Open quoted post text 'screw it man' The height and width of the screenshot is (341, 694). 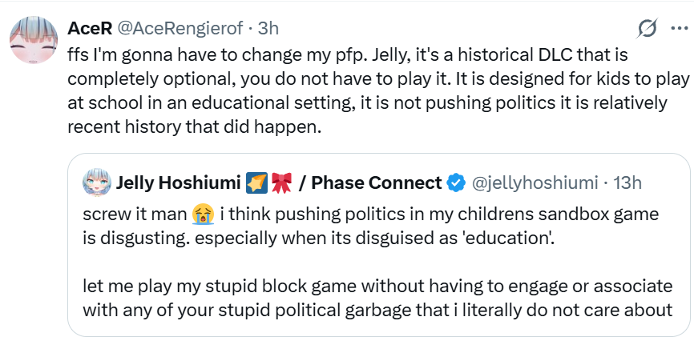pos(135,214)
